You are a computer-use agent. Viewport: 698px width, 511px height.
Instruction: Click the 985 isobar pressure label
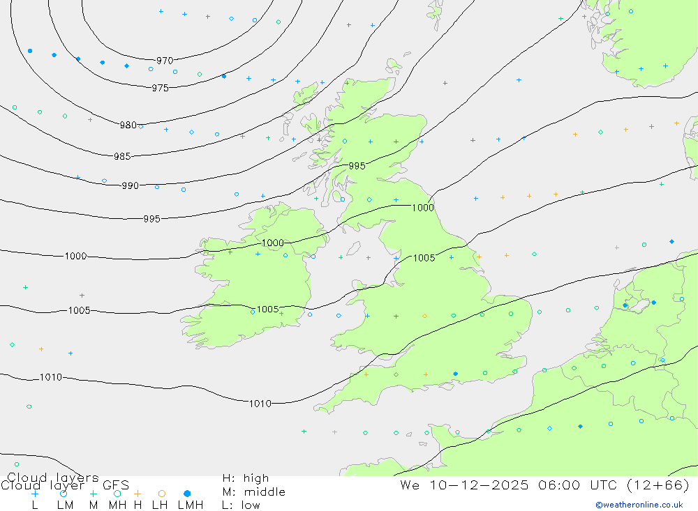point(122,157)
